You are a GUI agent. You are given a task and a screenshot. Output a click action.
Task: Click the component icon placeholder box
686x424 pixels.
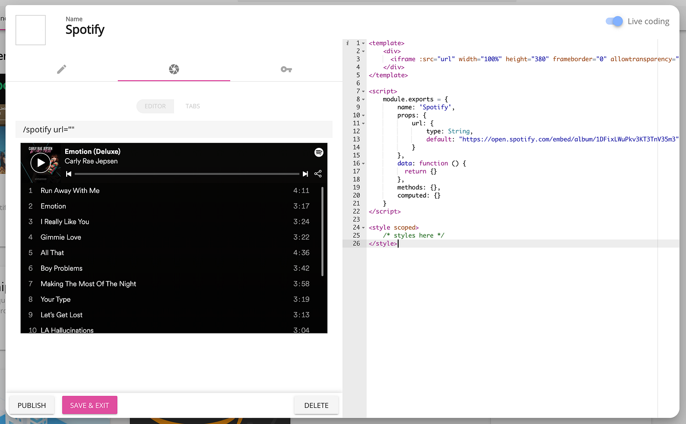pyautogui.click(x=30, y=30)
